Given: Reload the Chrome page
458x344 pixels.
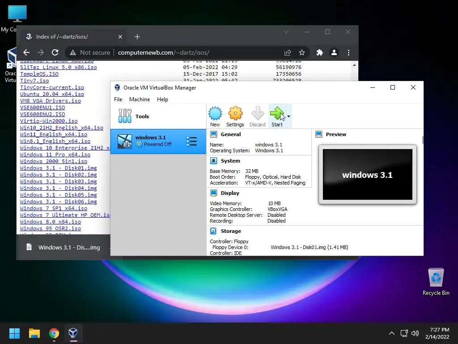Looking at the screenshot, I should click(55, 53).
